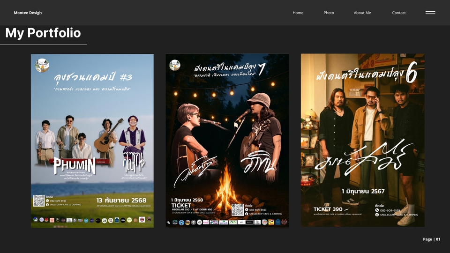Go to the Home page
This screenshot has height=253, width=450.
coord(298,13)
